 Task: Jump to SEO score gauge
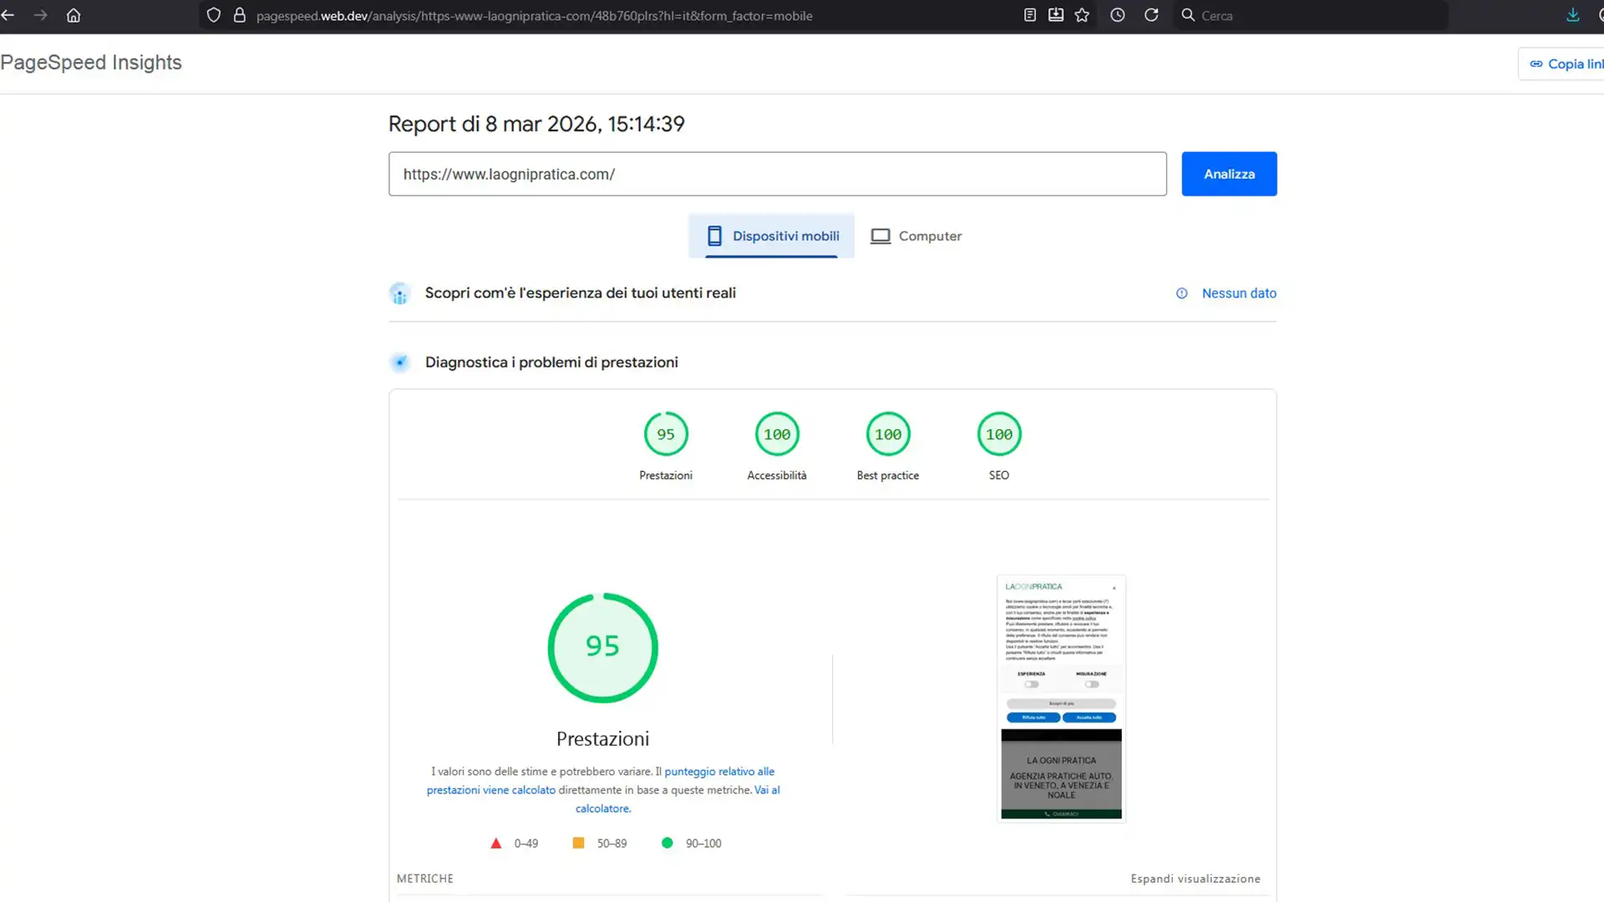(999, 434)
